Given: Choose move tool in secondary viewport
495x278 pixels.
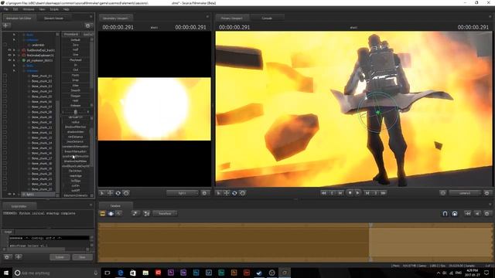Looking at the screenshot, I should coord(110,193).
